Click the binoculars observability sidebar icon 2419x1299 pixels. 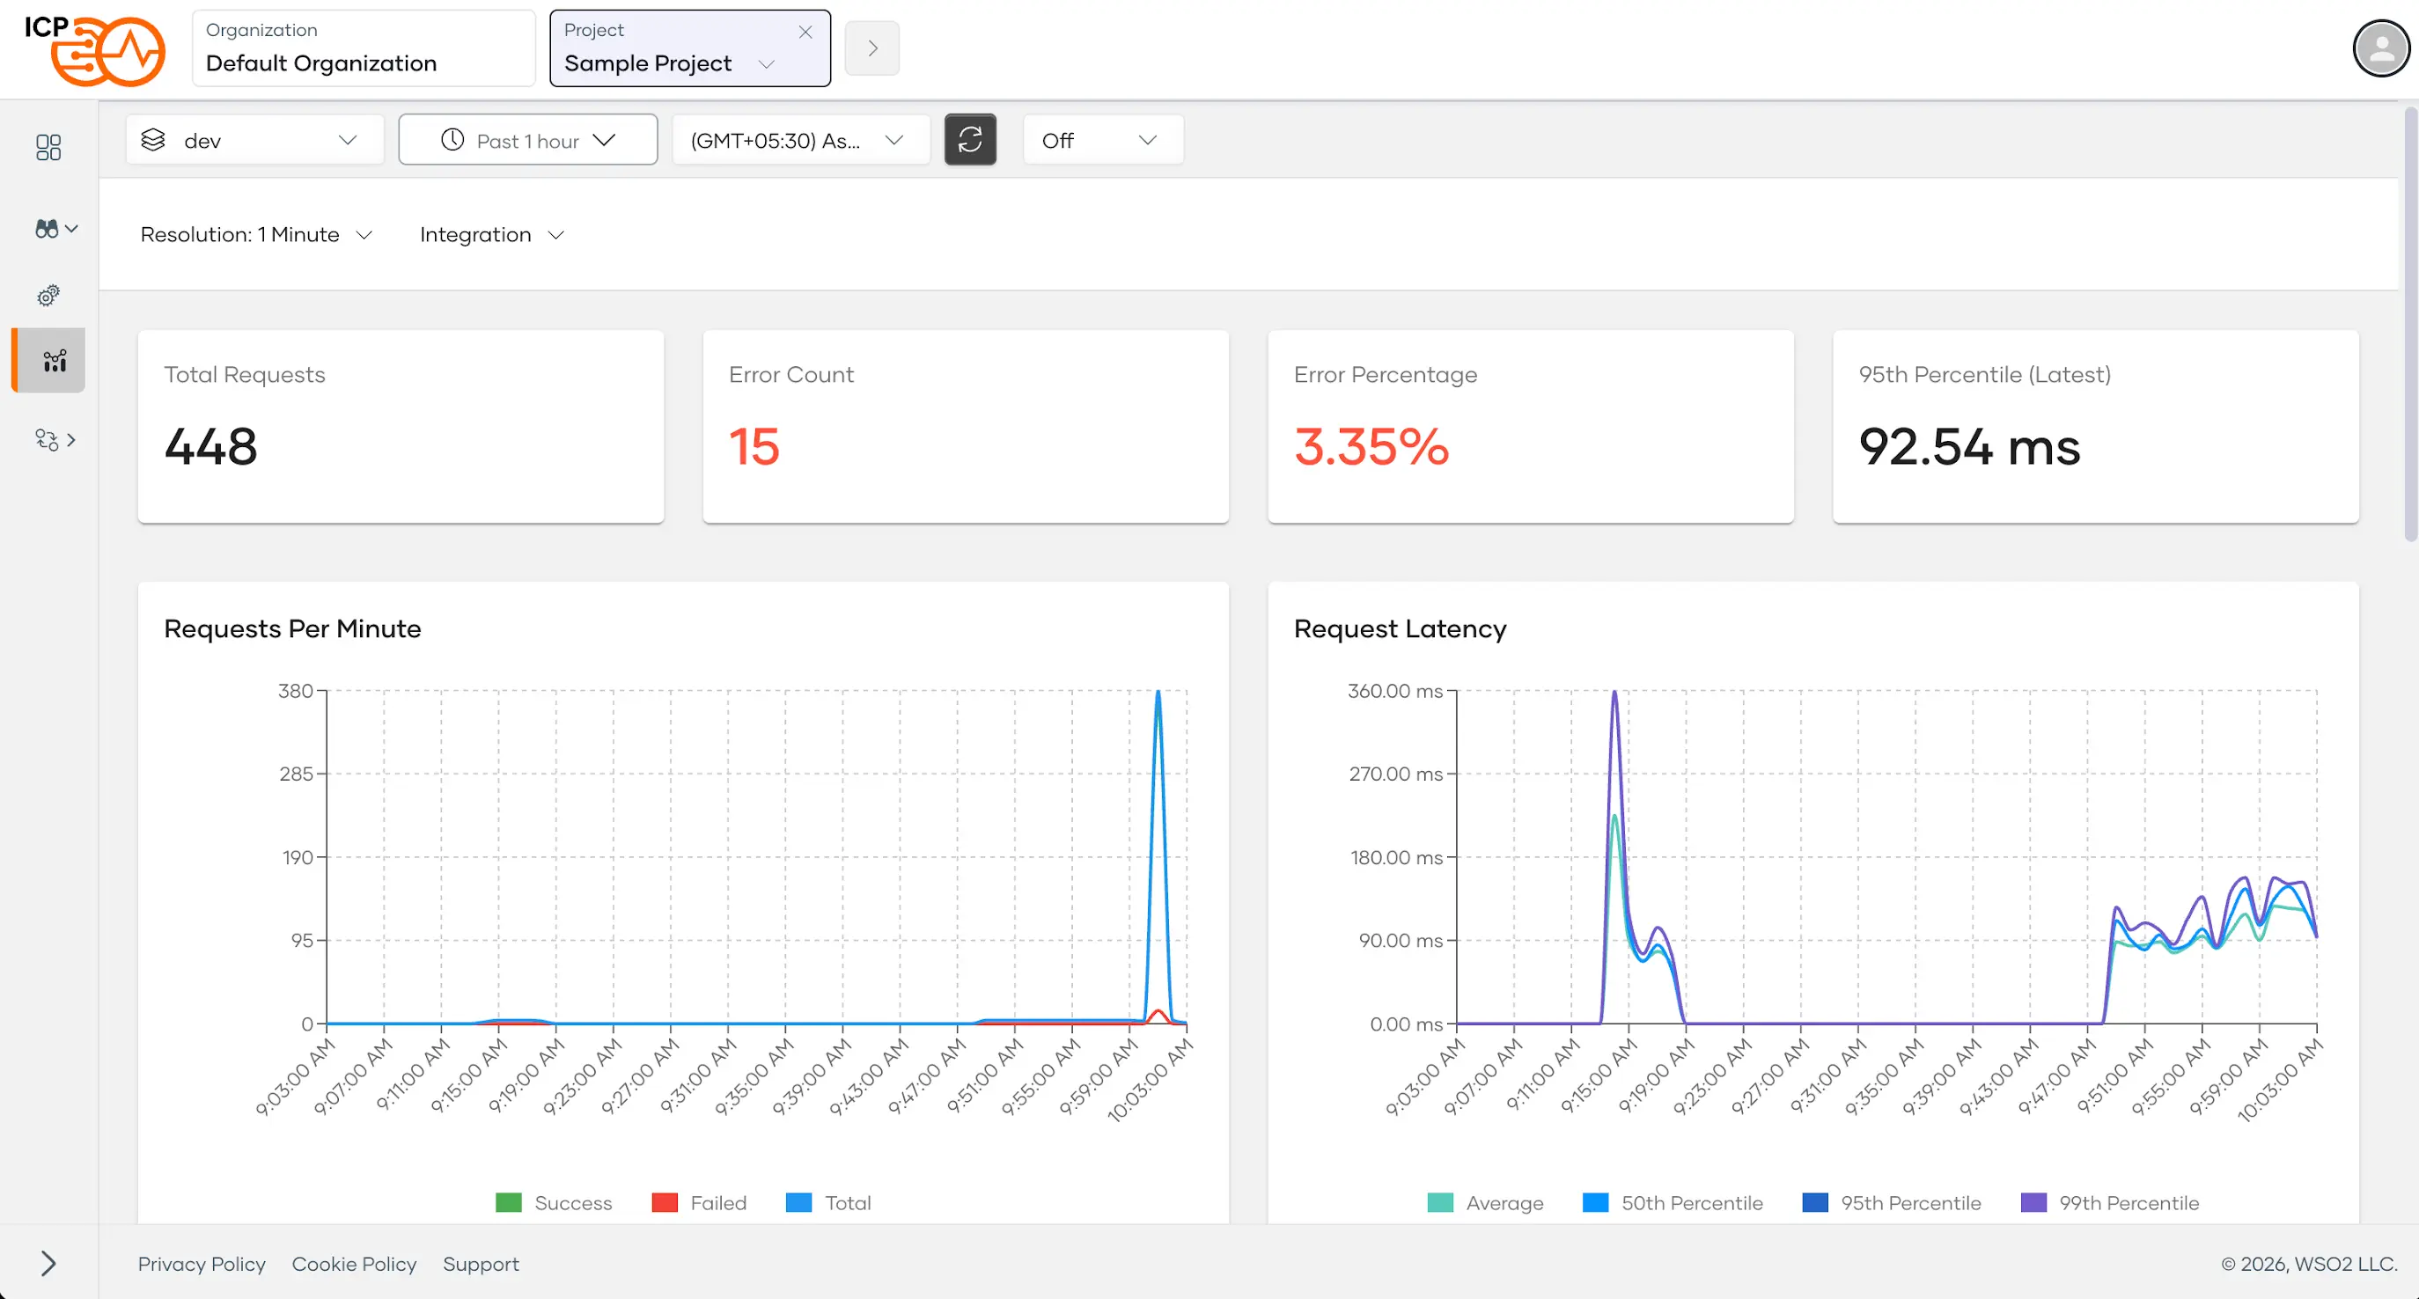(47, 228)
